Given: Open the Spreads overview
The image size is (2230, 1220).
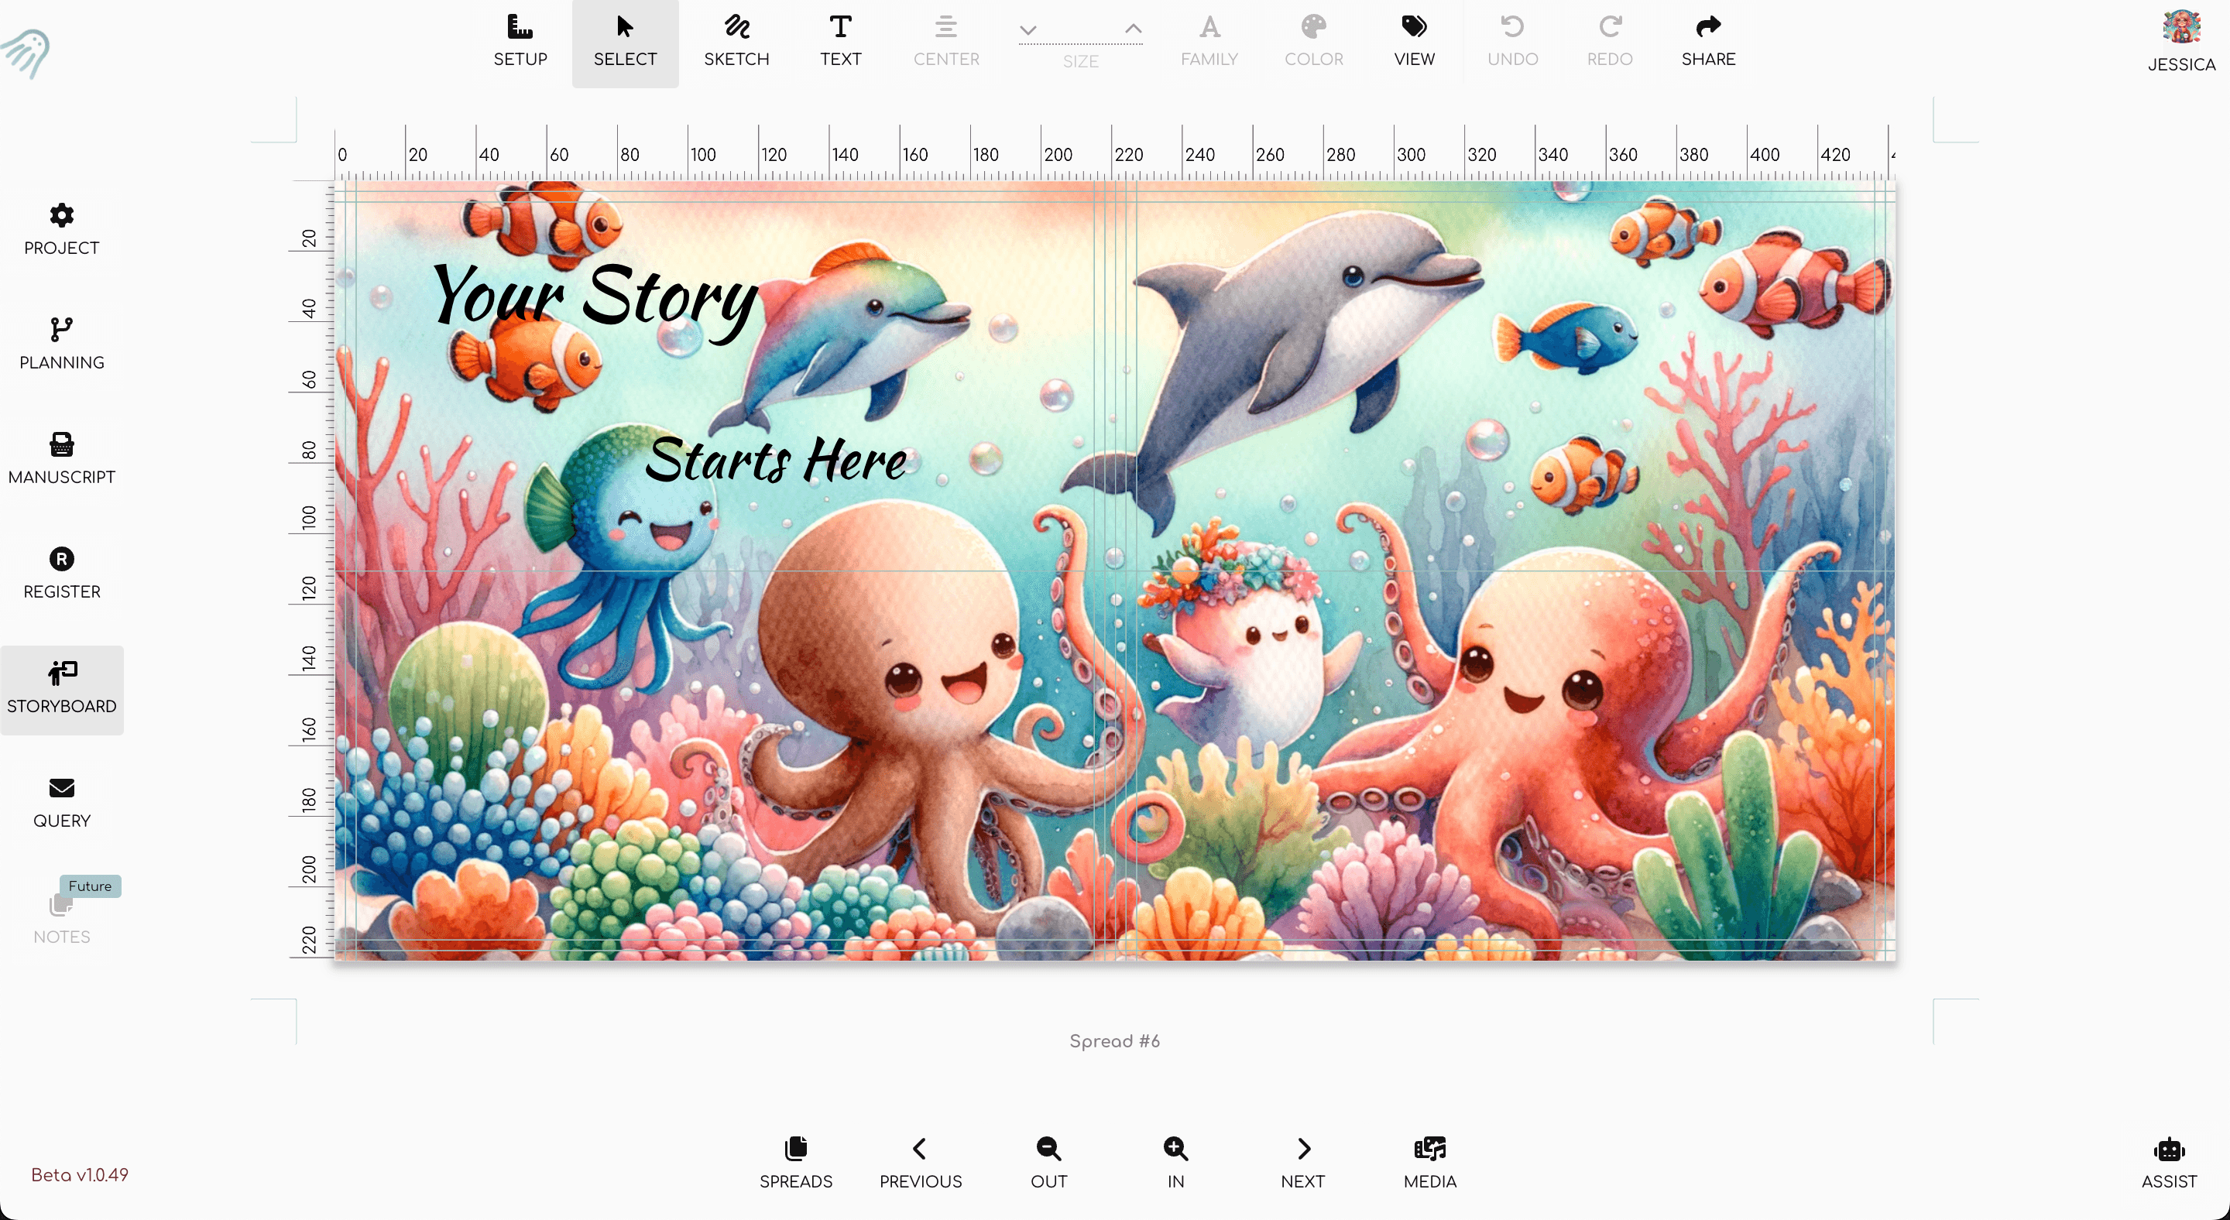Looking at the screenshot, I should click(795, 1163).
